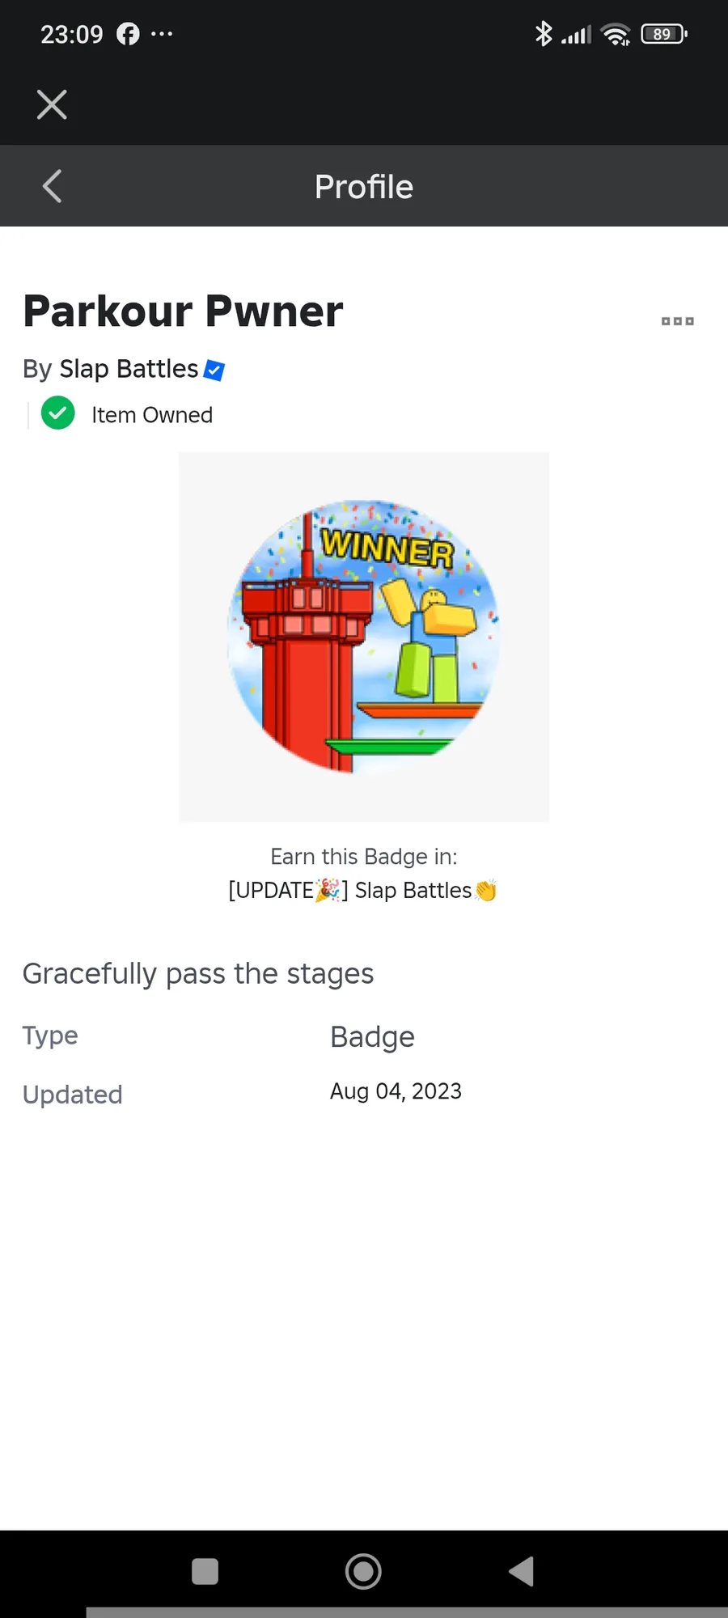The height and width of the screenshot is (1618, 728).
Task: Open the Parkour Pwner badge thumbnail
Action: pos(364,637)
